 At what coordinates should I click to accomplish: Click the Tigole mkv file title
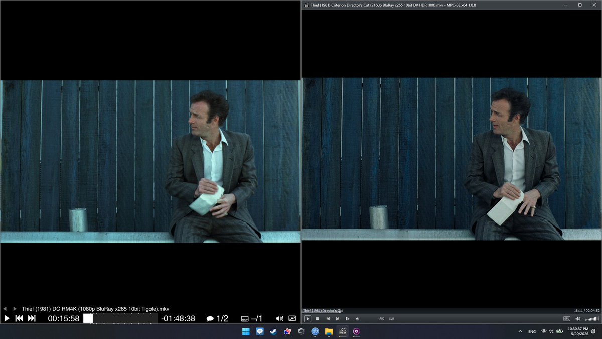tap(95, 308)
